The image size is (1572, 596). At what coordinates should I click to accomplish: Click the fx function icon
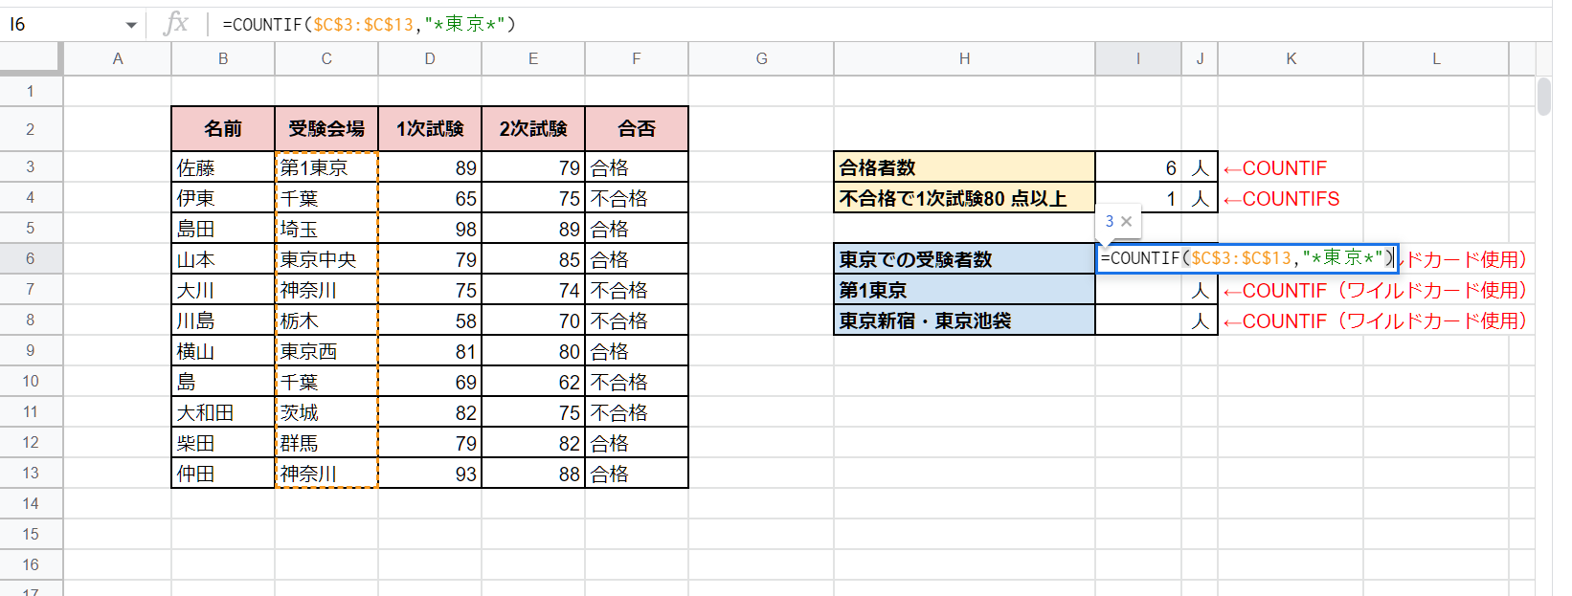176,24
